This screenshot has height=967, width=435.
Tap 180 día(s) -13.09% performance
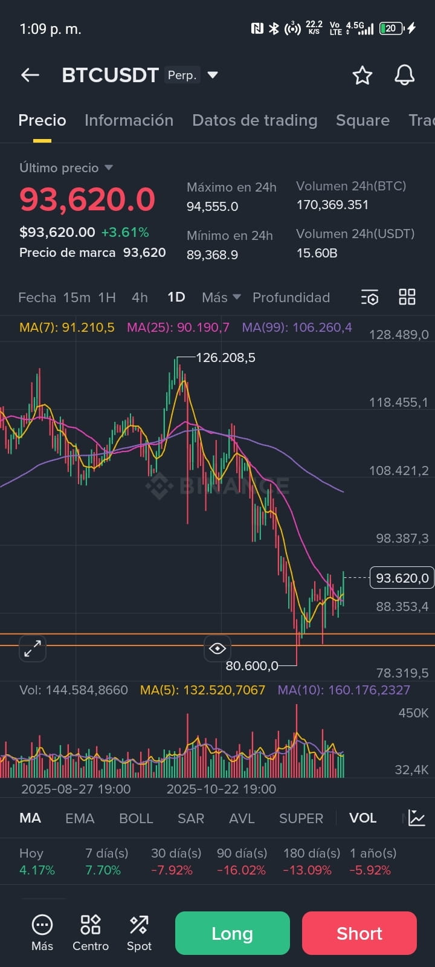click(x=312, y=862)
